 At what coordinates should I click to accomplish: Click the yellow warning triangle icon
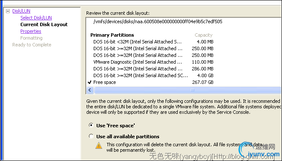[x=99, y=145]
